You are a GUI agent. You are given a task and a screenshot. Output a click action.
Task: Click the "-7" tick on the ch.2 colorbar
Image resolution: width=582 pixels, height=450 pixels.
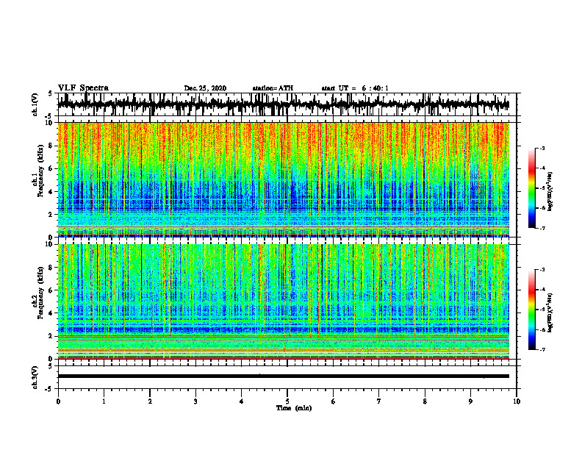(542, 349)
